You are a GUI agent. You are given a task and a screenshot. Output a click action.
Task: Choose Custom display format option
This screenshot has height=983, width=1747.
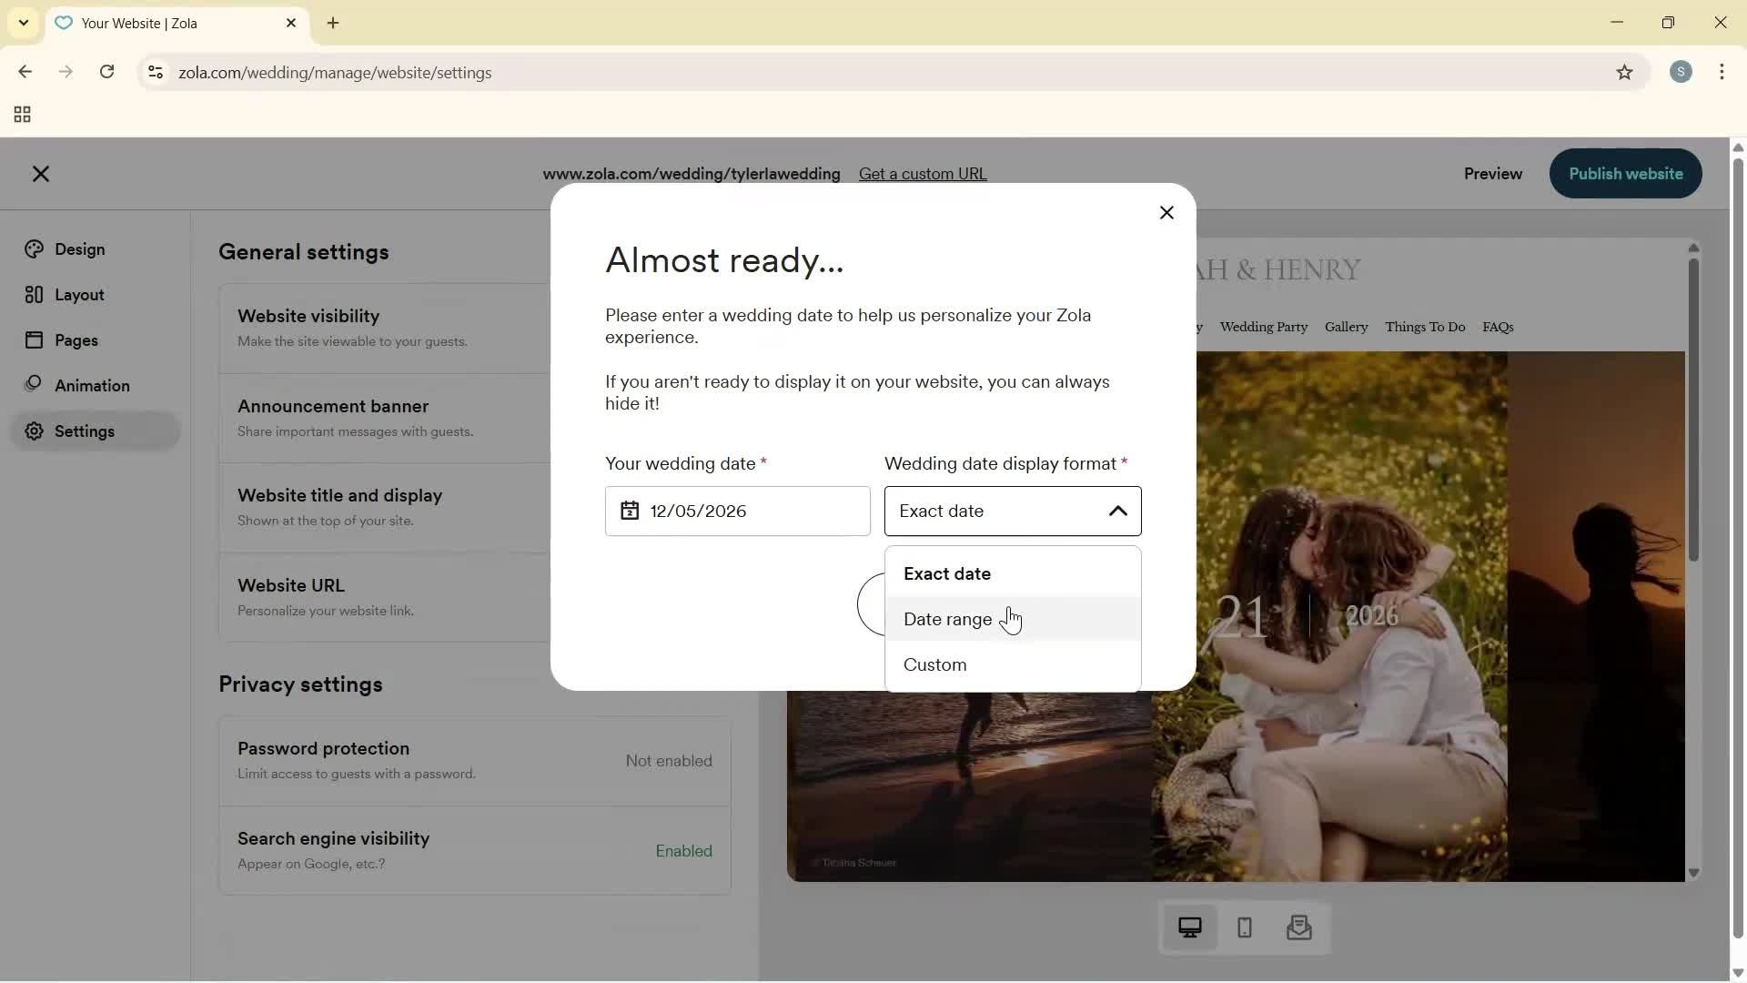pos(934,664)
